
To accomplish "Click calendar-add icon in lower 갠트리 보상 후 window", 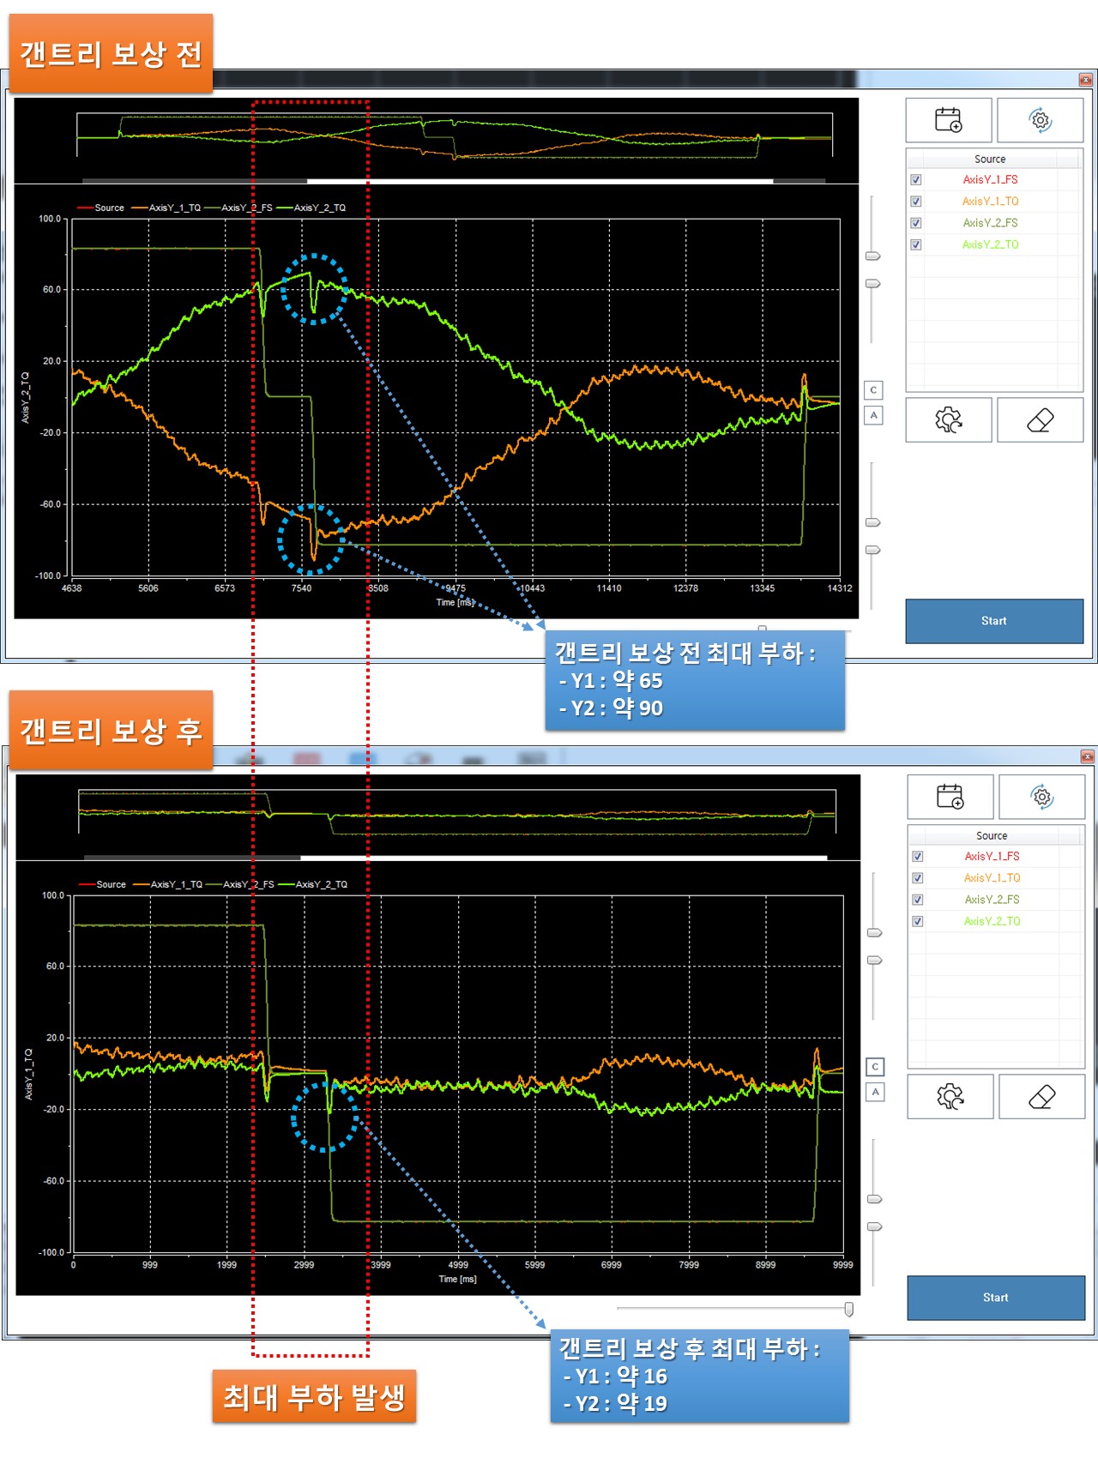I will click(950, 797).
